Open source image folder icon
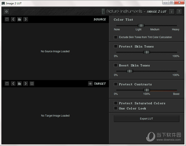186x146 pixels. point(20,19)
